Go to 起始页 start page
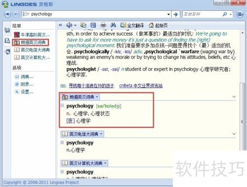The image size is (247, 187). tap(158, 25)
